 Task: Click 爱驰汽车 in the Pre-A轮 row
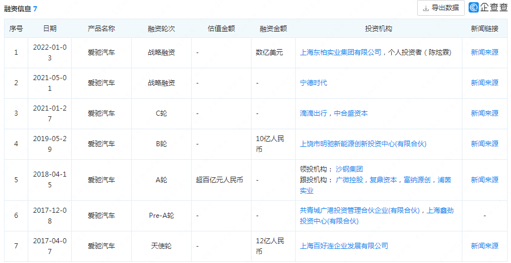(x=101, y=216)
